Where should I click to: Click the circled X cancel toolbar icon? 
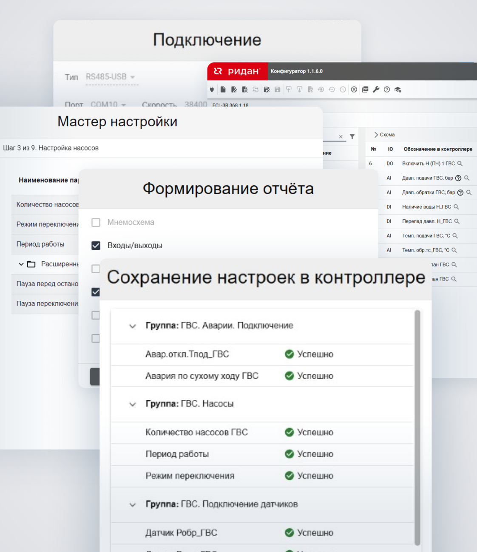[354, 90]
